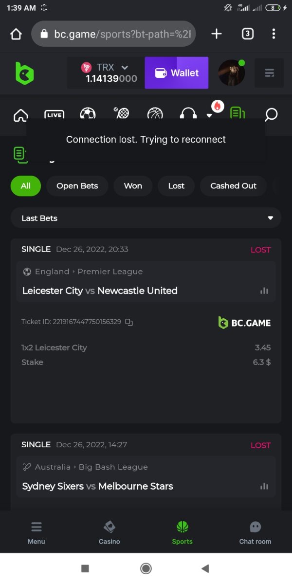Image resolution: width=292 pixels, height=584 pixels.
Task: Open the BC.Game green logo home
Action: coord(24,73)
